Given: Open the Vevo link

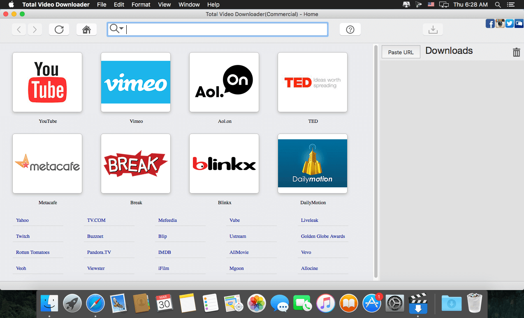Looking at the screenshot, I should point(306,252).
